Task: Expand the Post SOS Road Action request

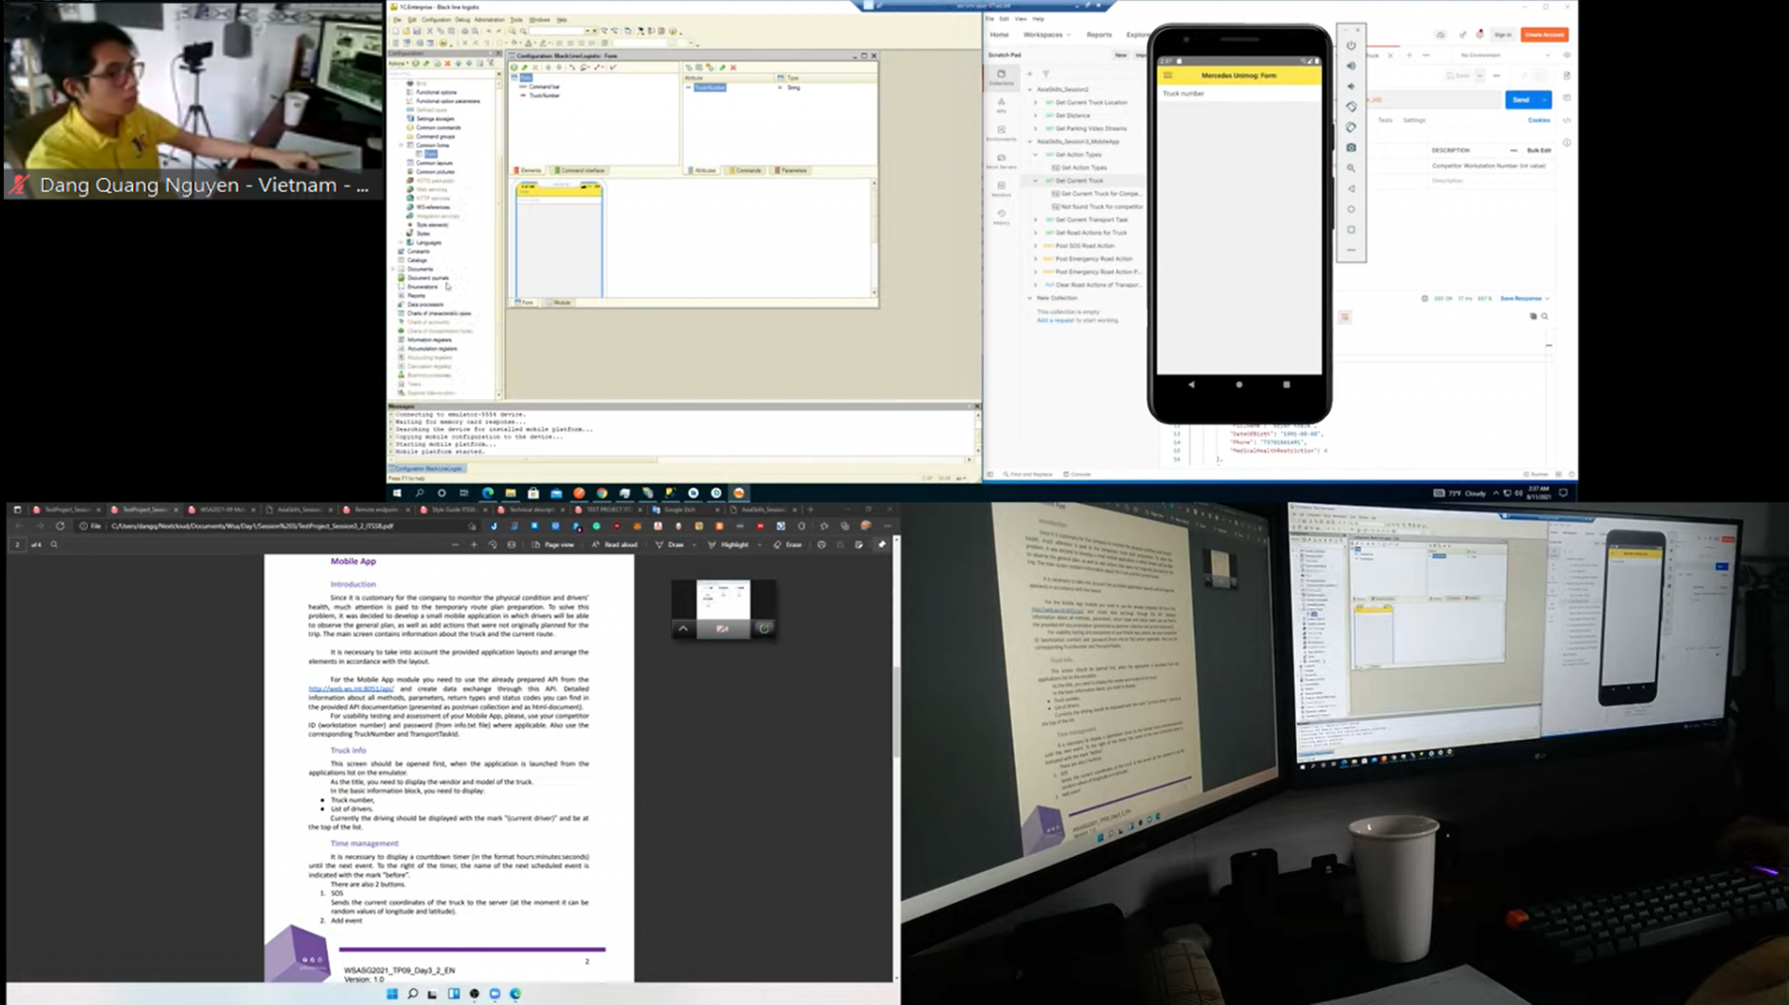Action: 1035,245
